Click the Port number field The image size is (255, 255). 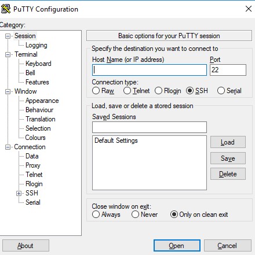tap(228, 70)
